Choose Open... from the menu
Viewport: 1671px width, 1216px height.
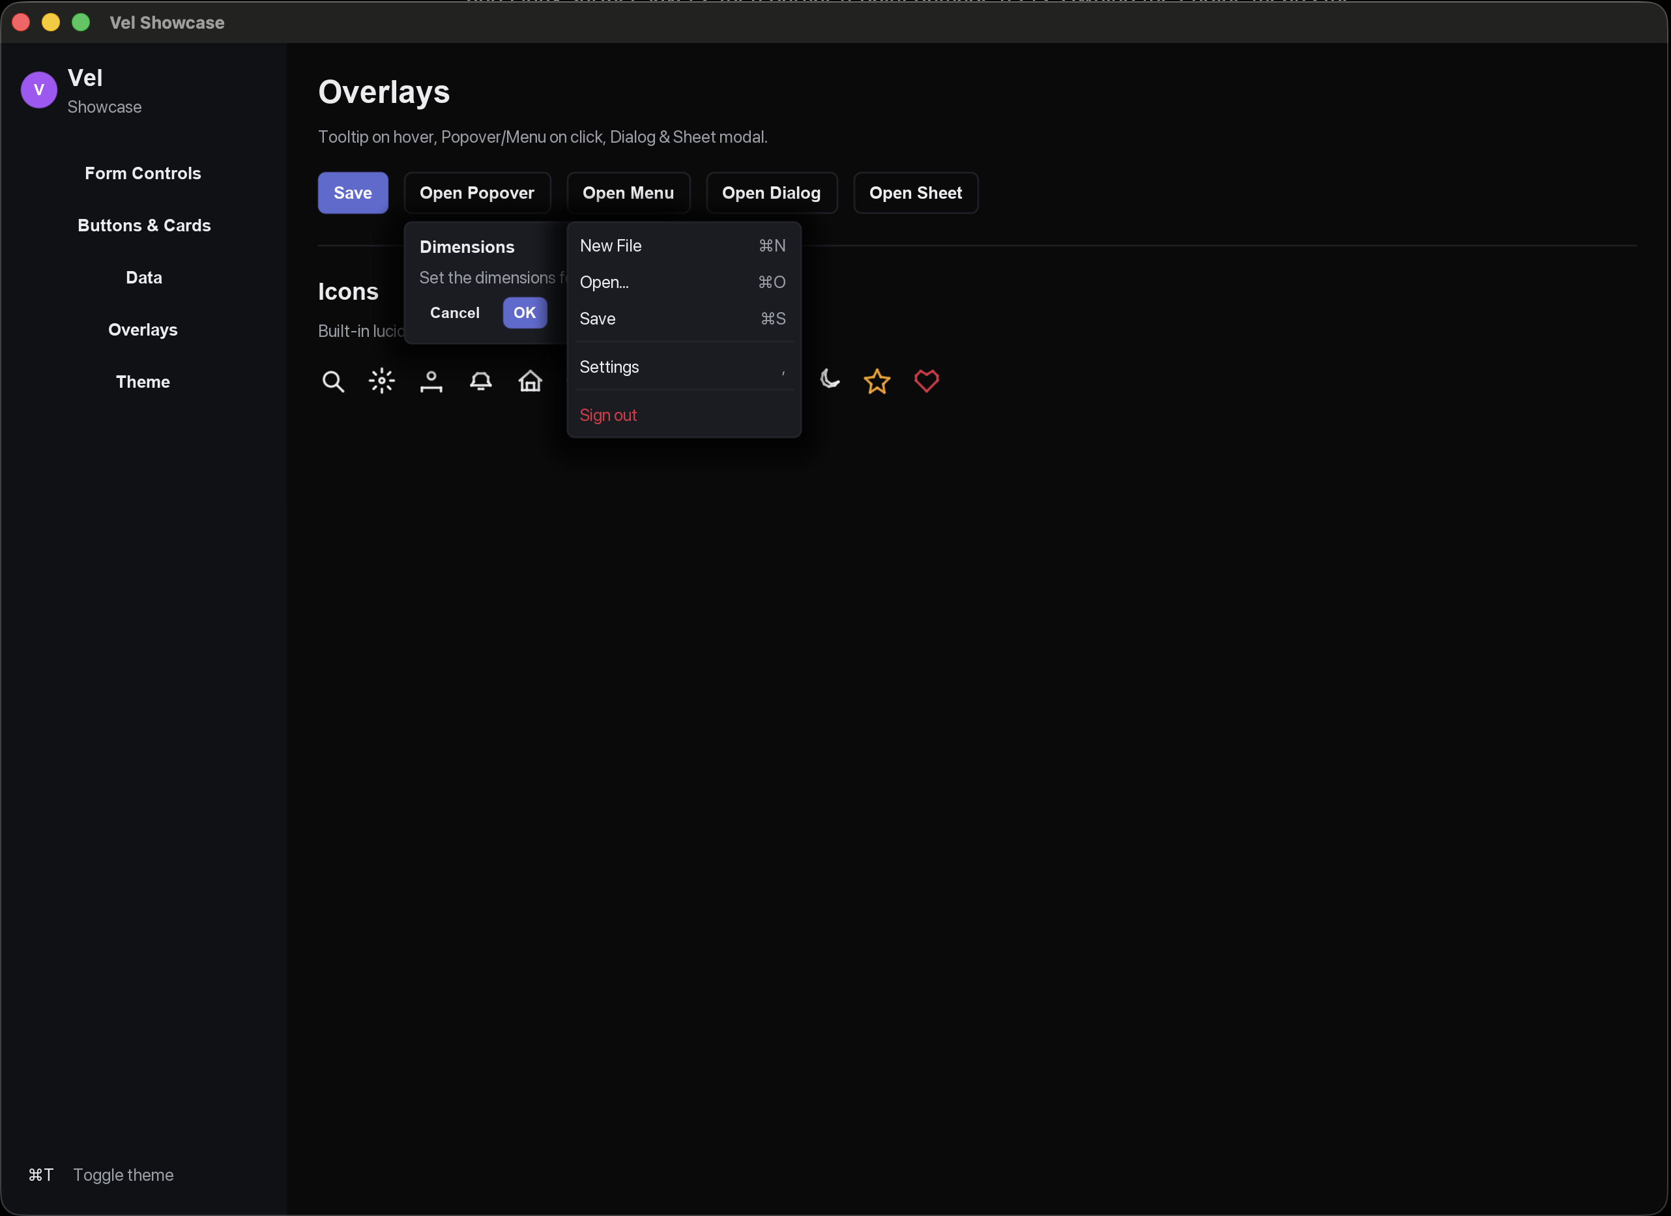683,282
